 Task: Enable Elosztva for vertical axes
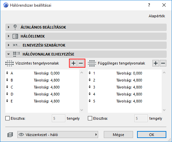tap(90, 118)
